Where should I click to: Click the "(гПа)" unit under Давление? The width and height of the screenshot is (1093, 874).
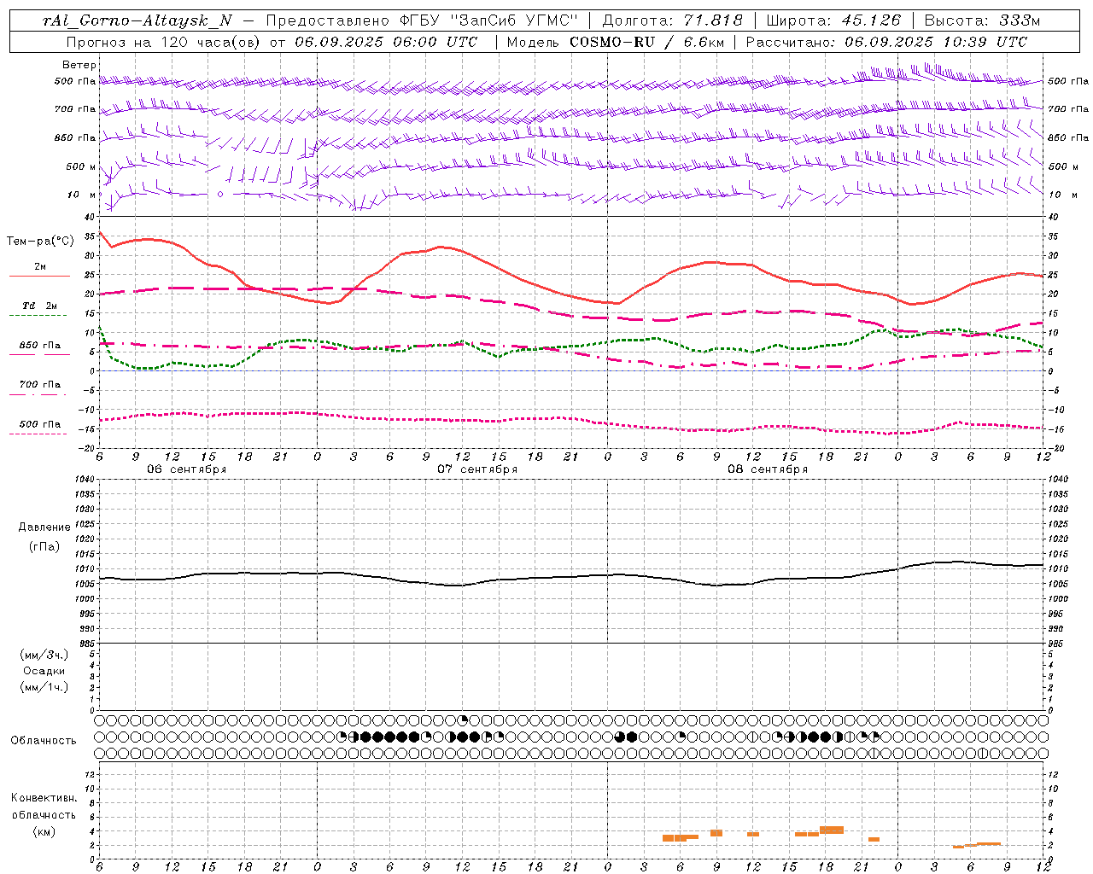pyautogui.click(x=44, y=547)
